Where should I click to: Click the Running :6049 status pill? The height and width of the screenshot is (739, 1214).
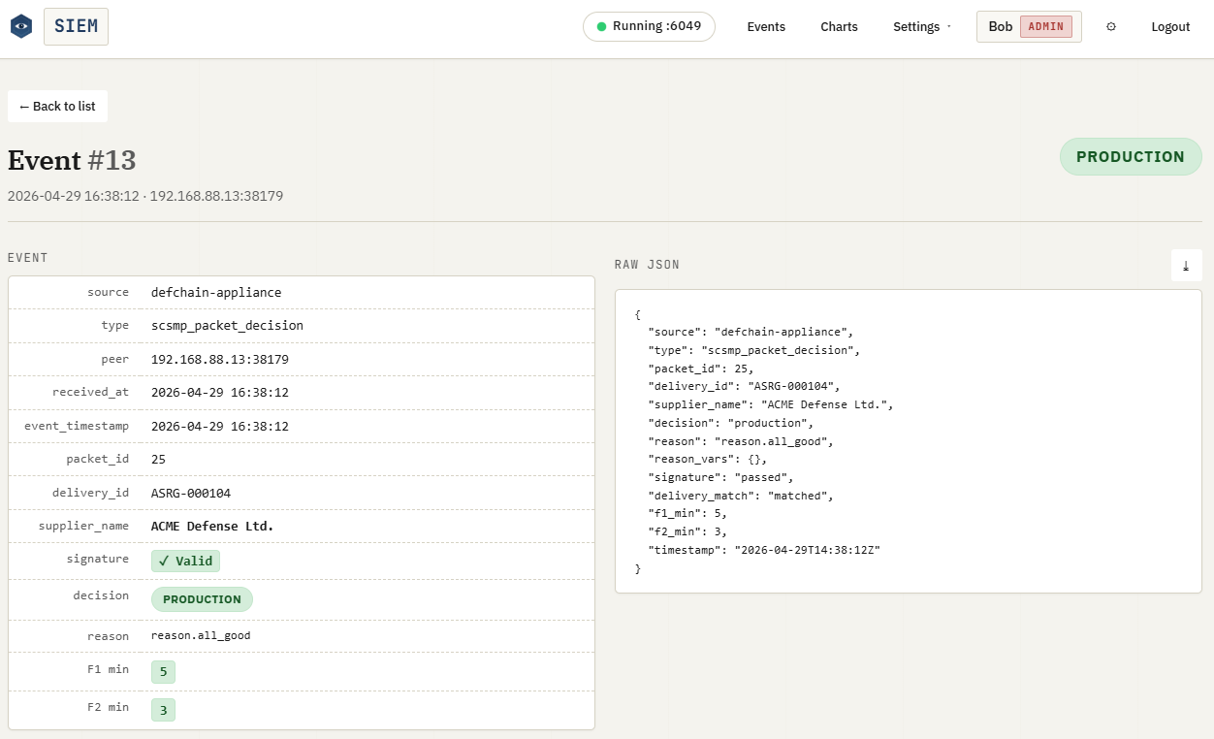coord(649,26)
